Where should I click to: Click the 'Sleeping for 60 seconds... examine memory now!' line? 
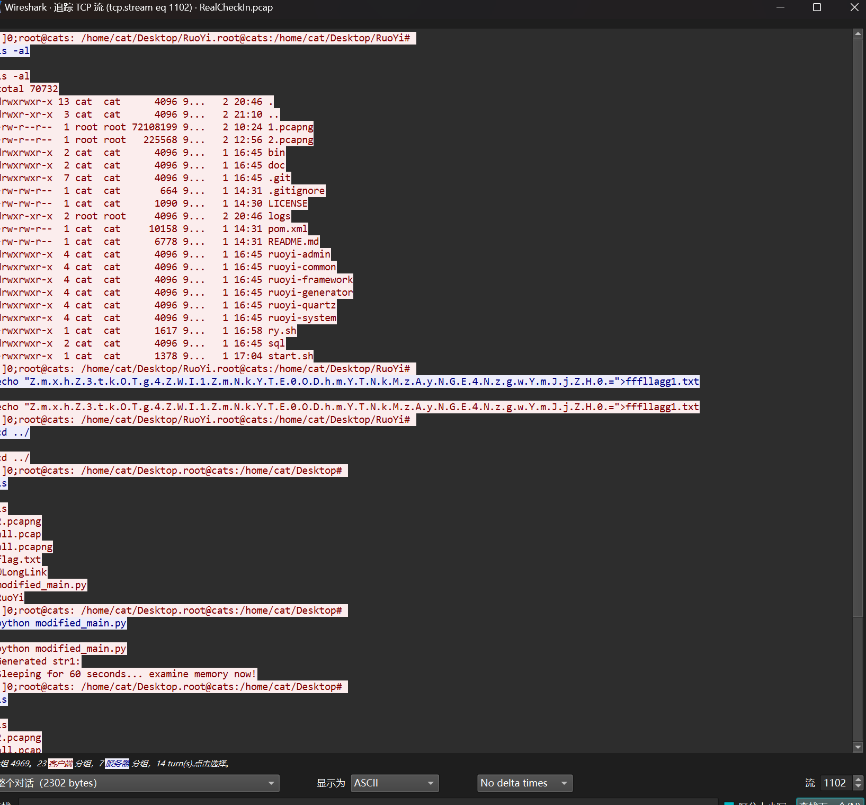pyautogui.click(x=128, y=674)
